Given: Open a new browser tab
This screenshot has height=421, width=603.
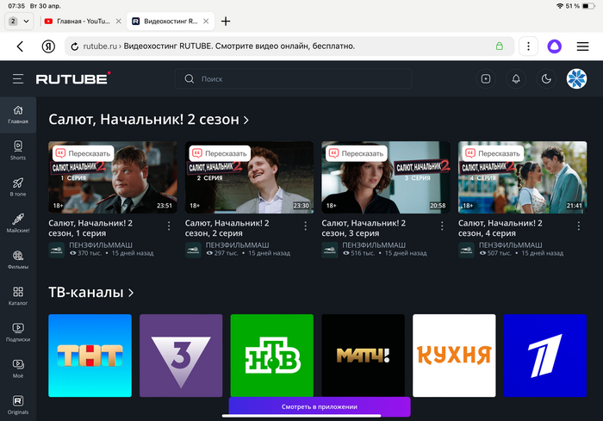Looking at the screenshot, I should pyautogui.click(x=226, y=21).
